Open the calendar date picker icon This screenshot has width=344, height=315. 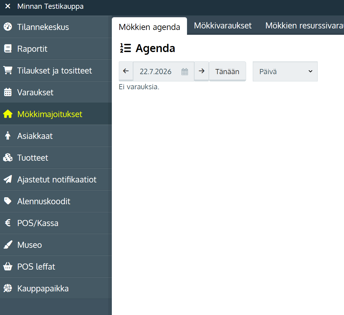tap(185, 72)
